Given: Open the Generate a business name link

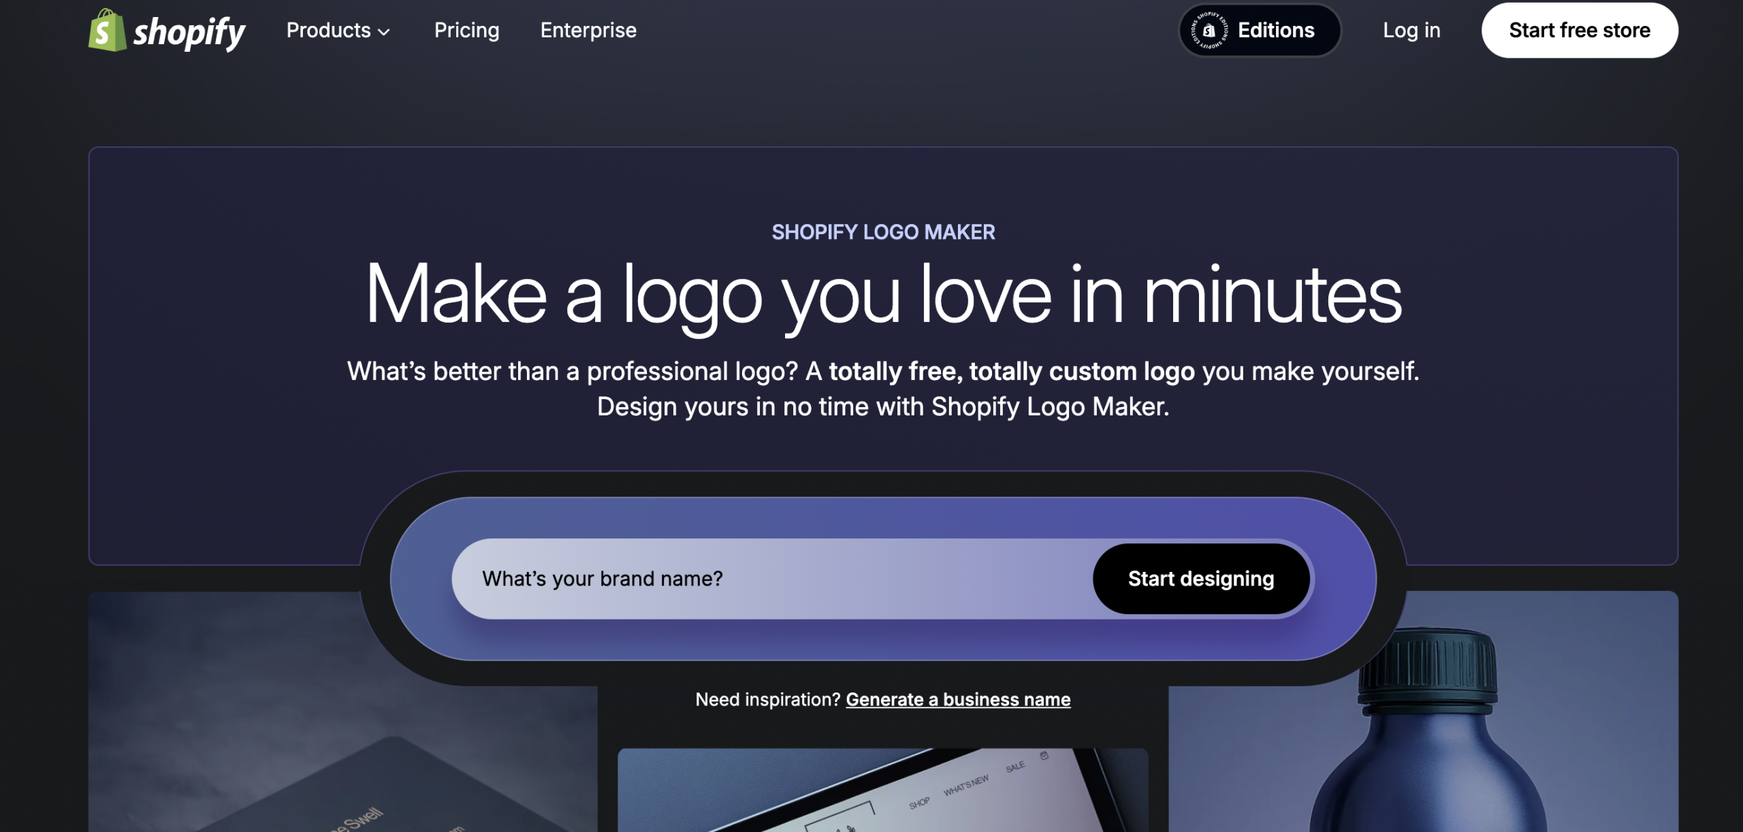Looking at the screenshot, I should click(958, 699).
